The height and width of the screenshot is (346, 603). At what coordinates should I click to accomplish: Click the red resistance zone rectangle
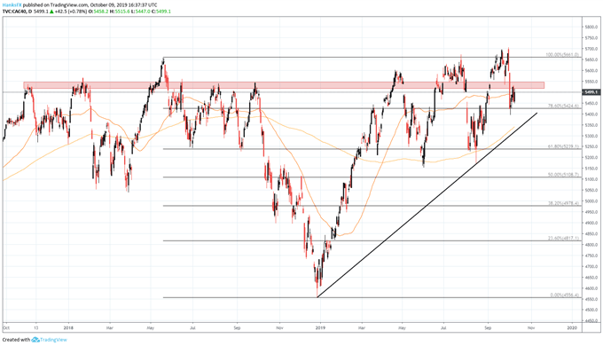(x=284, y=85)
